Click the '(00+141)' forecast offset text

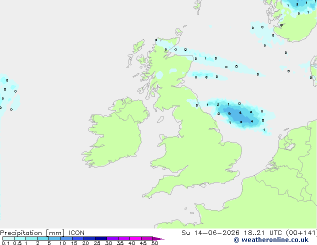coord(301,233)
